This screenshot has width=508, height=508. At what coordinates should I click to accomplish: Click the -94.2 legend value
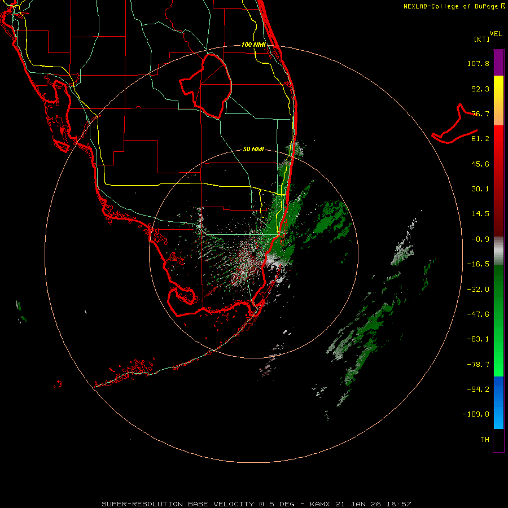pyautogui.click(x=478, y=389)
